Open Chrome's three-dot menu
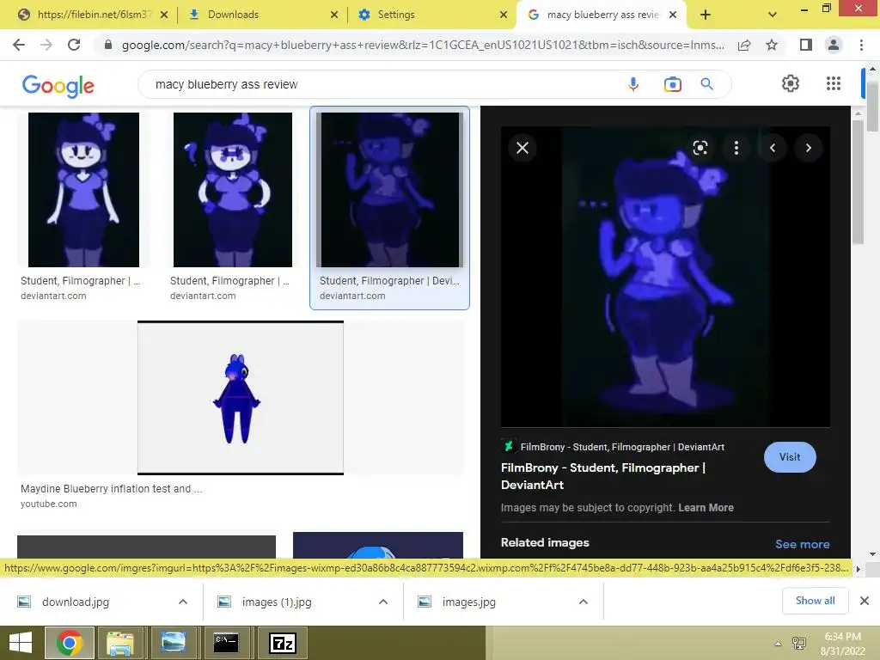The height and width of the screenshot is (660, 880). coord(861,45)
